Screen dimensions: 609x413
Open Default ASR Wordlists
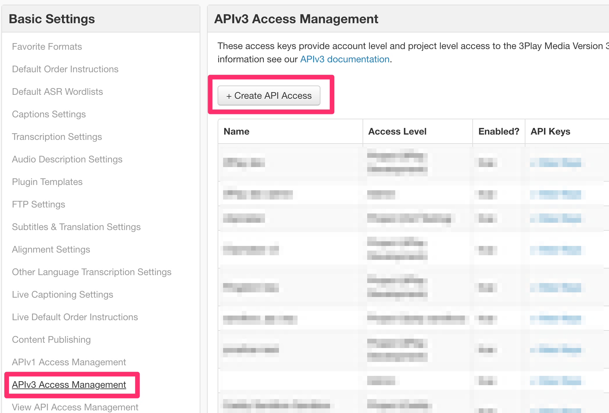(x=57, y=92)
